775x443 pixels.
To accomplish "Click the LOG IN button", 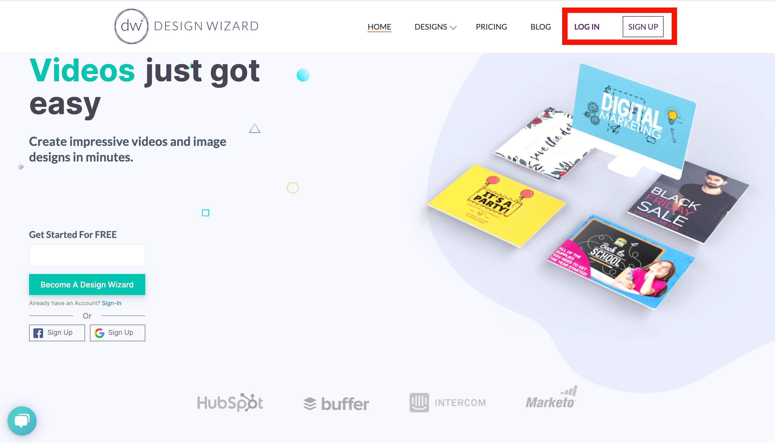I will [587, 26].
